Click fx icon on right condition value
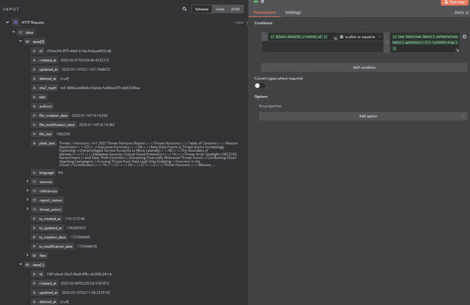 [x=387, y=42]
